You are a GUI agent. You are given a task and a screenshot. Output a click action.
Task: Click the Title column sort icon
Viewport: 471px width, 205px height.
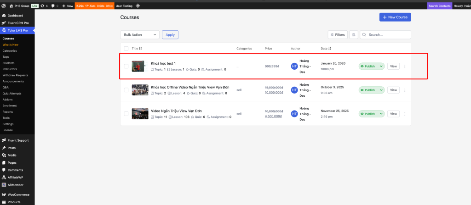point(140,48)
